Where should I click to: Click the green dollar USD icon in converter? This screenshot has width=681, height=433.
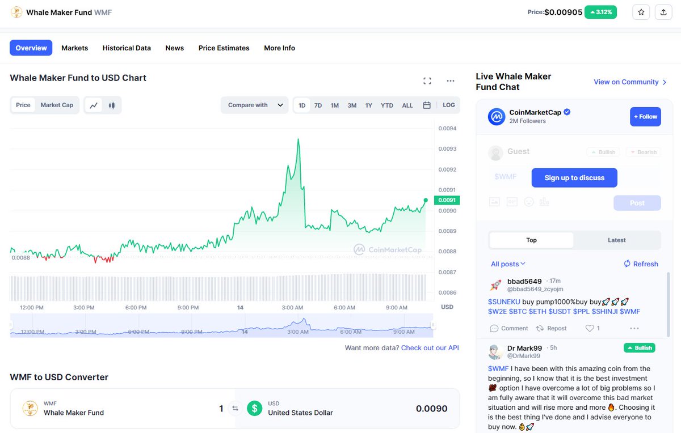pyautogui.click(x=255, y=408)
